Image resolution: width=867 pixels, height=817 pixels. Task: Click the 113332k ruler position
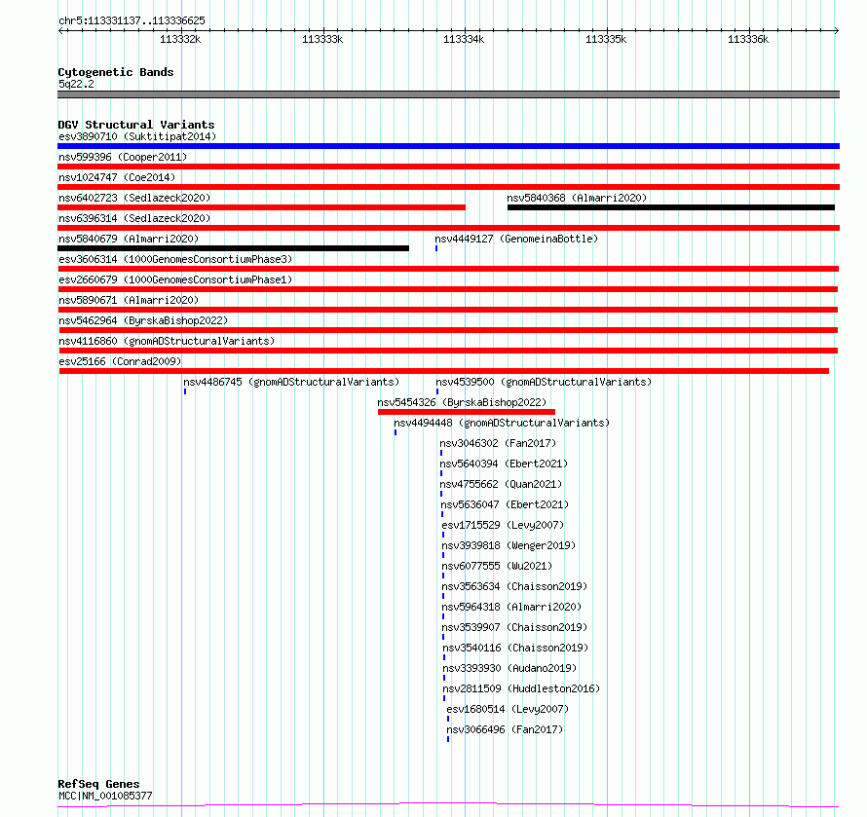pyautogui.click(x=180, y=39)
